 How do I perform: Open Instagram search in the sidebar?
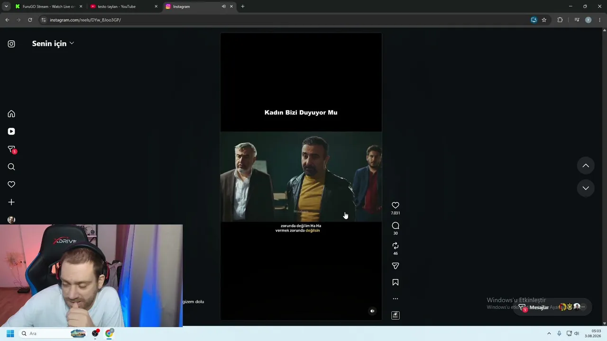(11, 167)
